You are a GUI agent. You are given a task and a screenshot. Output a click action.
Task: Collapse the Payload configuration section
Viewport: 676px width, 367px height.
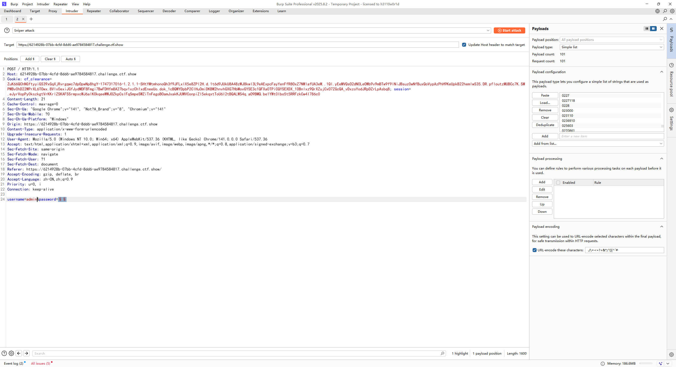tap(661, 72)
